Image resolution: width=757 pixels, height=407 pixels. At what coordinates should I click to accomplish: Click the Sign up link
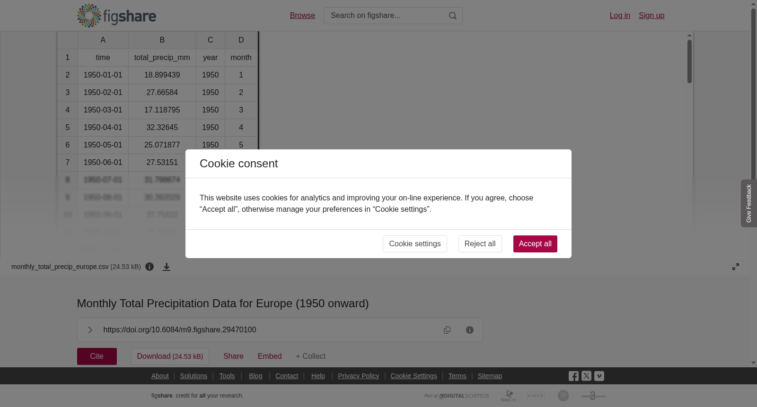[651, 16]
